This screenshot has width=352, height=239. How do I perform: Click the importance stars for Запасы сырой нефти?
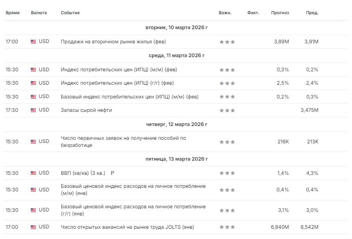coord(227,111)
